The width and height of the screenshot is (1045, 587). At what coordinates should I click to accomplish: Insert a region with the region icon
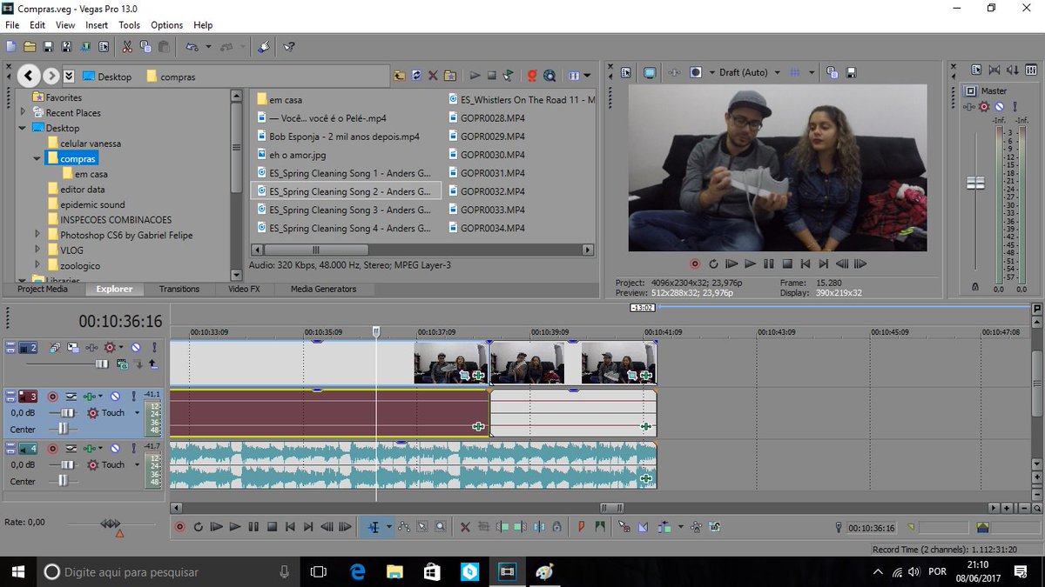click(x=600, y=526)
